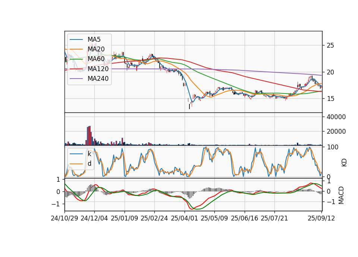
Task: Click the price axis value 25
Action: point(330,45)
